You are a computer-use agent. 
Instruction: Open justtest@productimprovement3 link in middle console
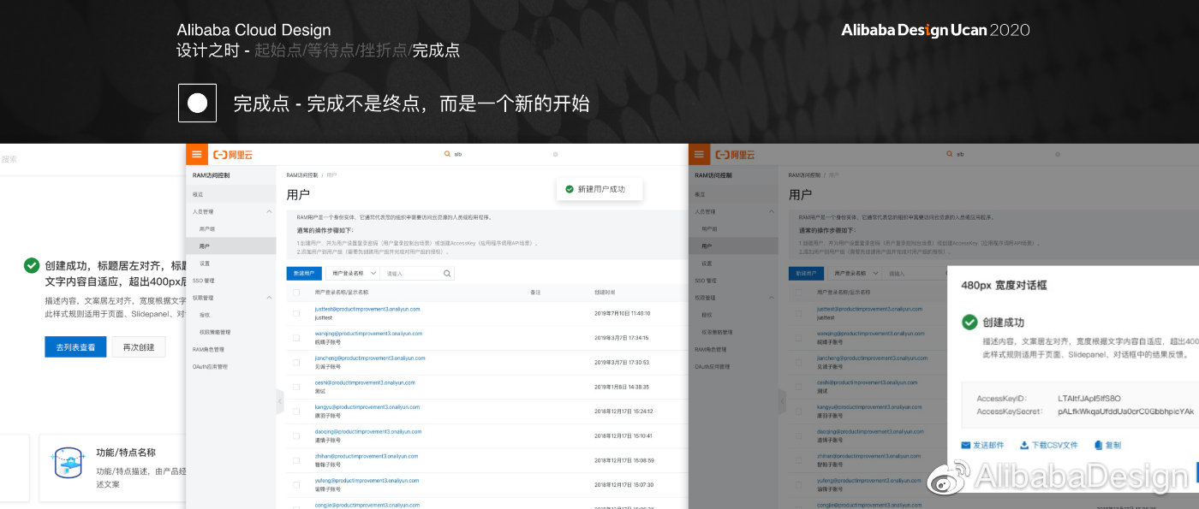point(367,309)
